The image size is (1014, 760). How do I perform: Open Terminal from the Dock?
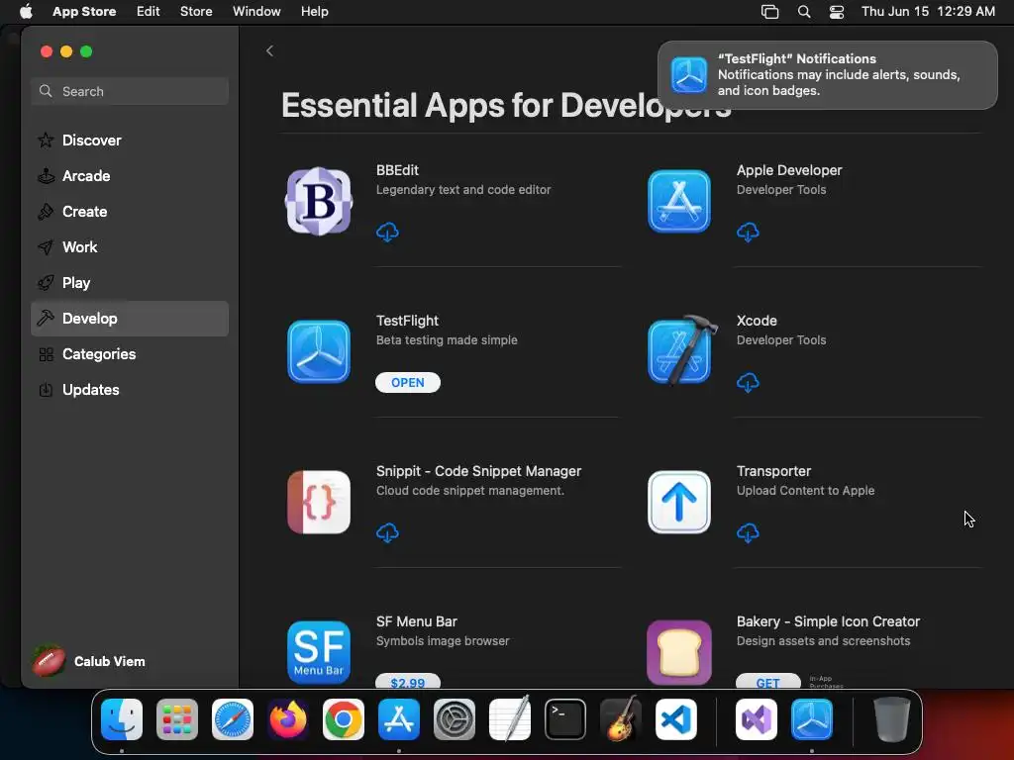(565, 719)
